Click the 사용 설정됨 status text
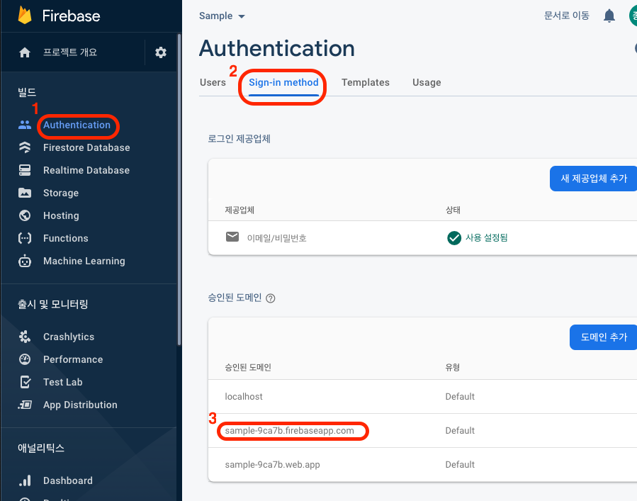This screenshot has width=637, height=501. pyautogui.click(x=486, y=238)
